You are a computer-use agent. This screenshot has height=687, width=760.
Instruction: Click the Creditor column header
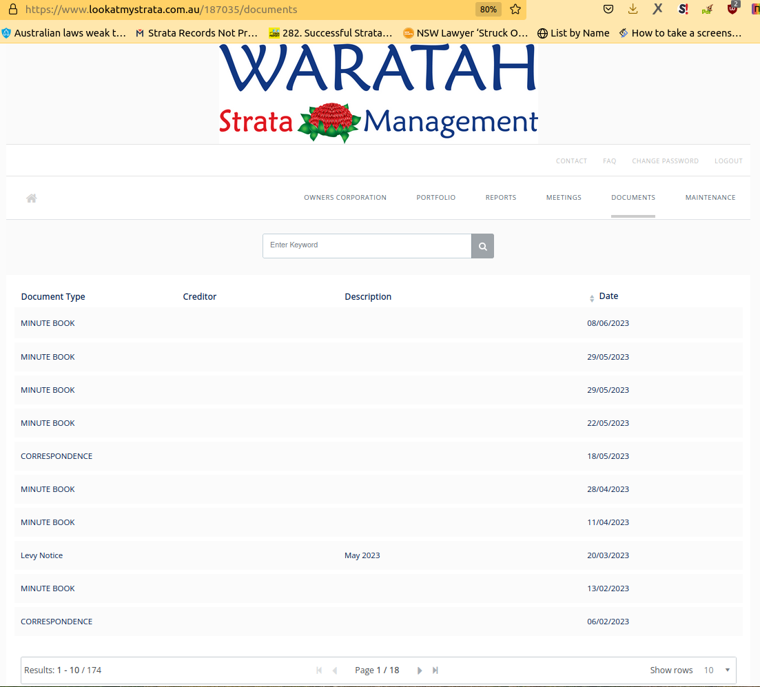(x=200, y=297)
